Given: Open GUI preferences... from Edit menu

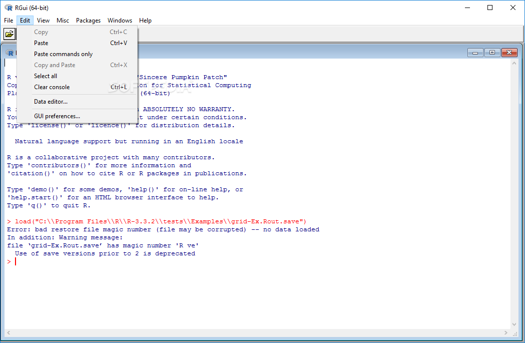Looking at the screenshot, I should tap(77, 116).
